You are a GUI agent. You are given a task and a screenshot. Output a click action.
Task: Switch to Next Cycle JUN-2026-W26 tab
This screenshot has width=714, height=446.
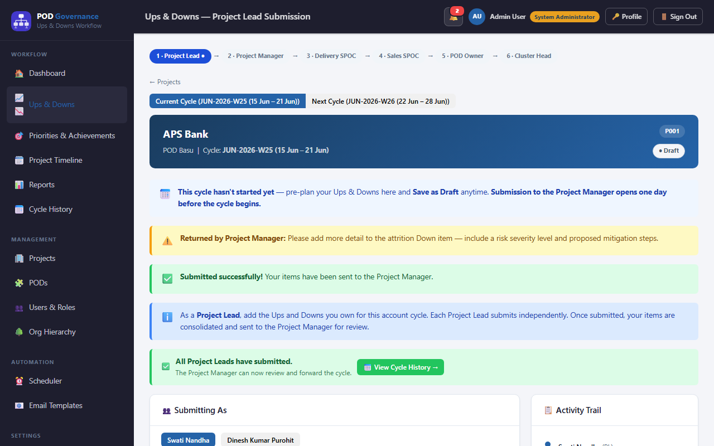(x=380, y=101)
